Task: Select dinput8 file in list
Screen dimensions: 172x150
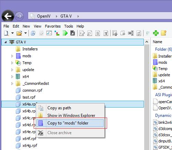Action: pos(162,141)
